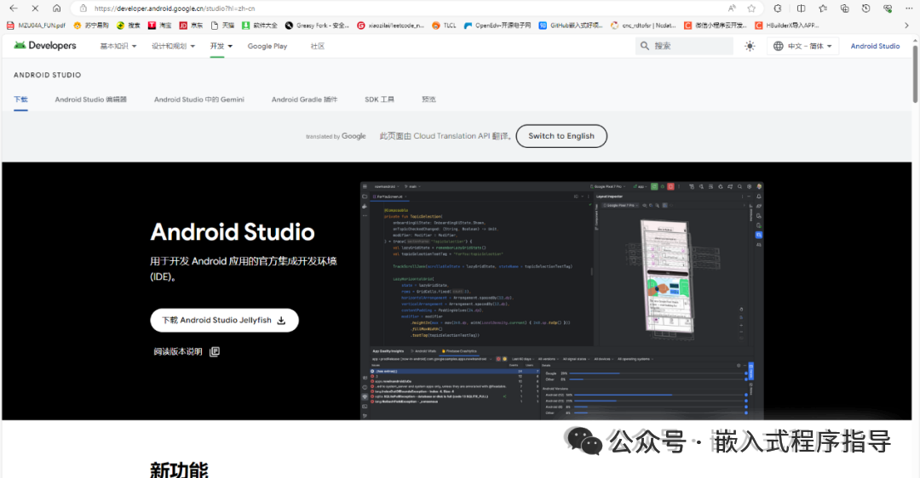Screen dimensions: 920x478
Task: Open the read aloud icon in address bar
Action: point(732,9)
